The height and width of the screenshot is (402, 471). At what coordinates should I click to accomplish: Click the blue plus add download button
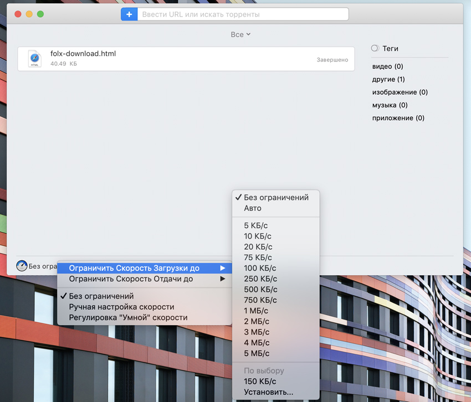pyautogui.click(x=129, y=14)
